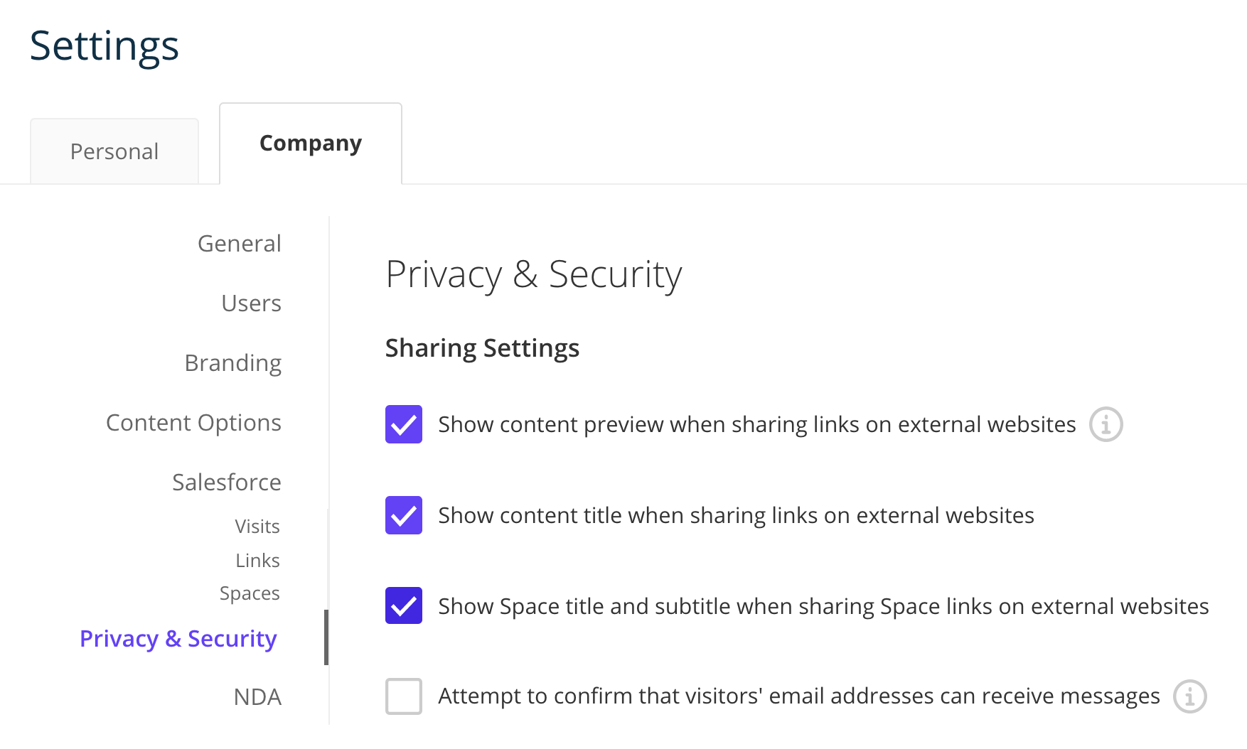Image resolution: width=1247 pixels, height=749 pixels.
Task: Click the info icon beside email confirmation setting
Action: [1191, 696]
